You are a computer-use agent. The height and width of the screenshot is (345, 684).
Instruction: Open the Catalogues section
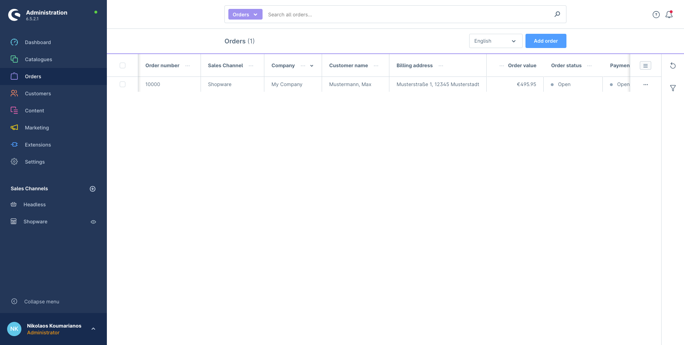[x=53, y=59]
